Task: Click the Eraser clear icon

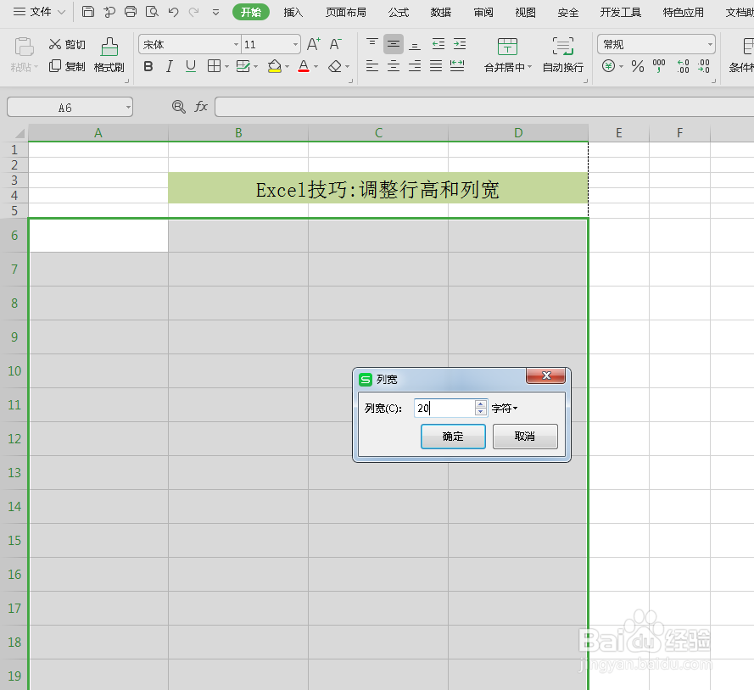Action: 335,66
